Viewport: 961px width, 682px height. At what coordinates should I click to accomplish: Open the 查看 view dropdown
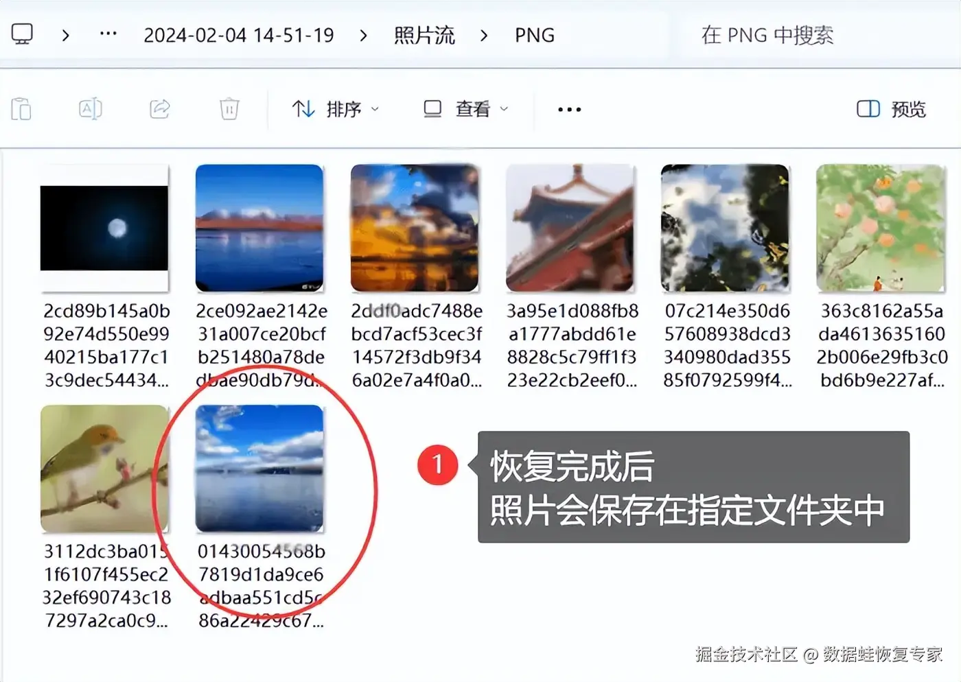[466, 109]
